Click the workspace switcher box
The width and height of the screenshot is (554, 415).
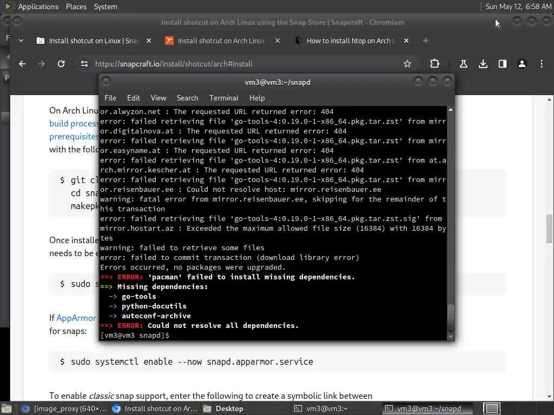[x=492, y=409]
